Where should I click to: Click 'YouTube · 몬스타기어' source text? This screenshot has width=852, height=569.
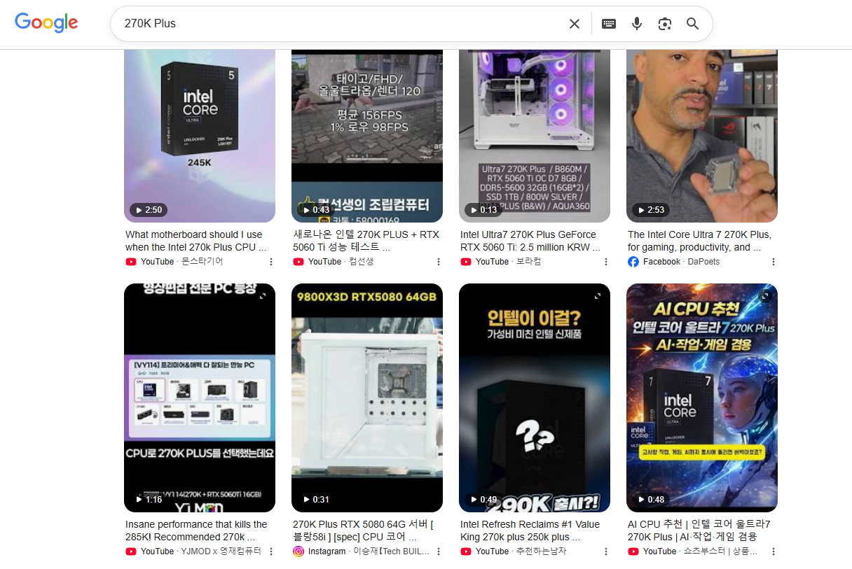(x=181, y=262)
